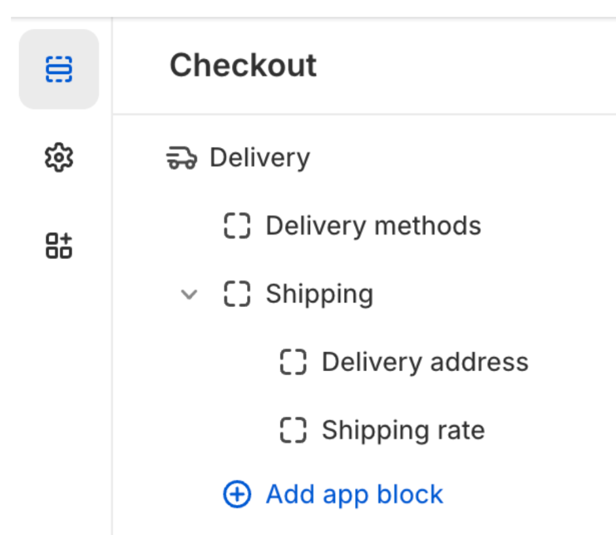
Task: Open the Sections panel icon in sidebar
Action: click(59, 69)
